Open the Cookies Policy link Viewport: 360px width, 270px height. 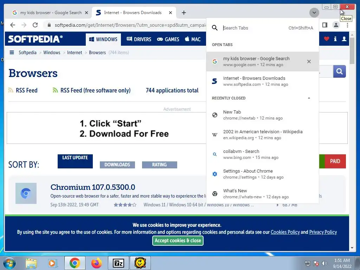(x=285, y=232)
